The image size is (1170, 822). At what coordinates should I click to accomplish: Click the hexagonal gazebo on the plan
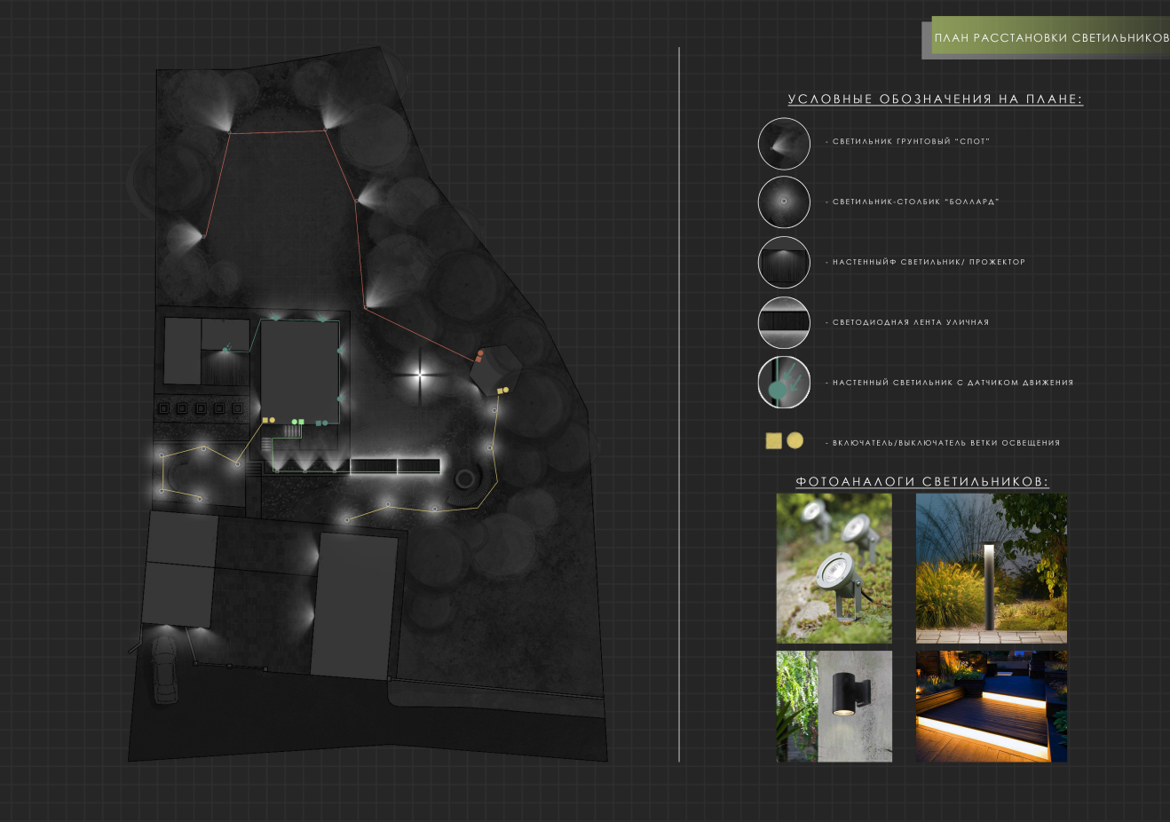click(x=494, y=370)
